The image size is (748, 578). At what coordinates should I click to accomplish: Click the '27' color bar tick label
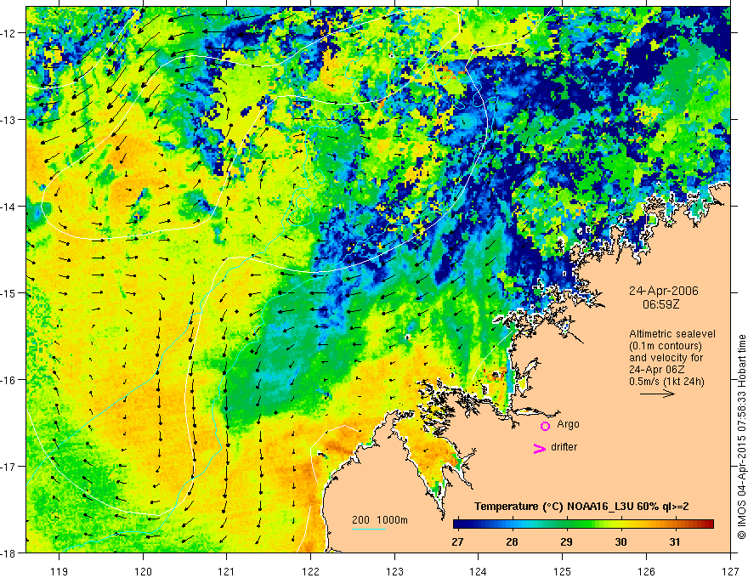[457, 542]
